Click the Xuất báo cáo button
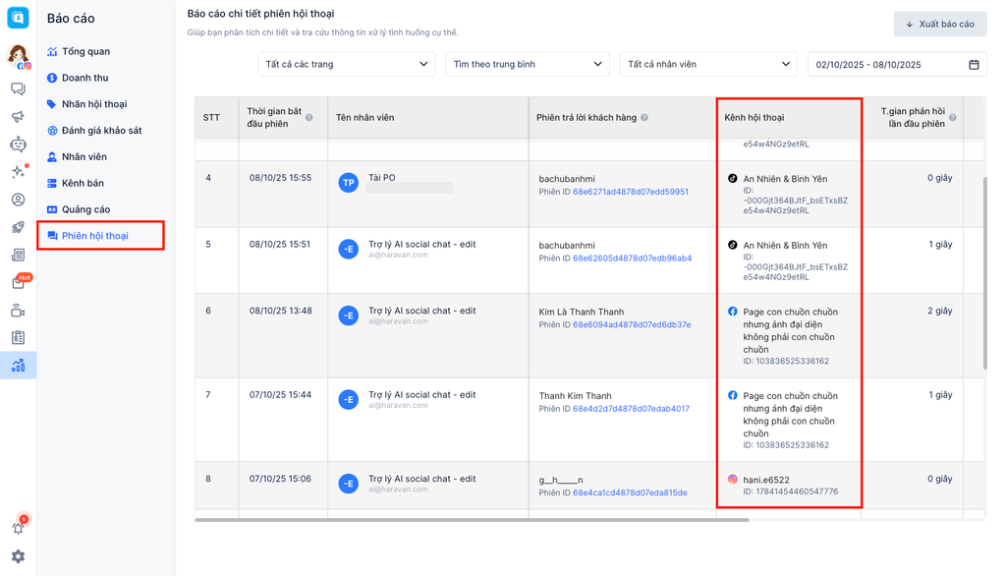The image size is (1006, 576). (x=940, y=25)
